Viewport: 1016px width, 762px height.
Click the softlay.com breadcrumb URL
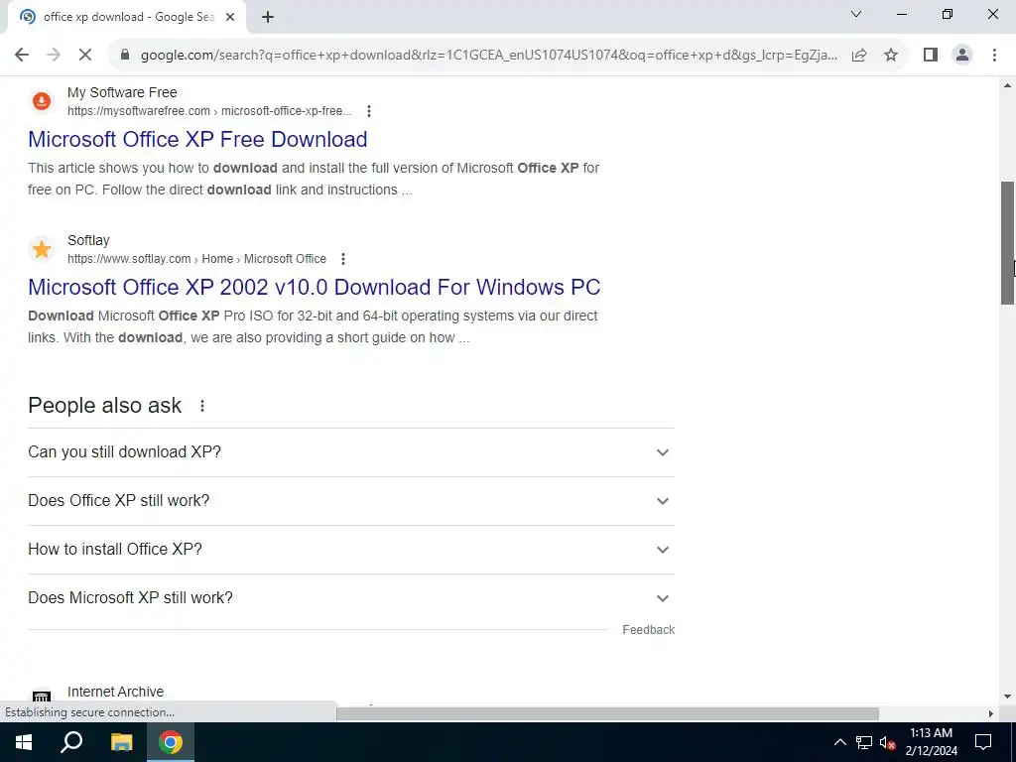(197, 259)
